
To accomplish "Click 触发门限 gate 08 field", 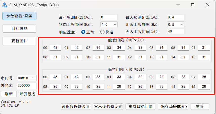I will pos(55,57).
